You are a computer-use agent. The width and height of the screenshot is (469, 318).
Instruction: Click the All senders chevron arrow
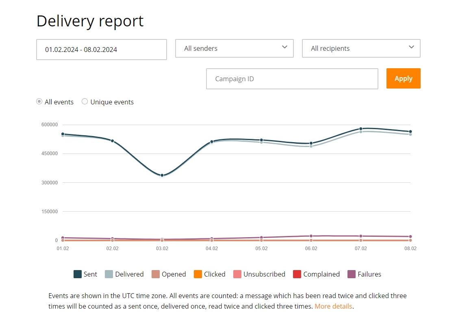click(285, 47)
